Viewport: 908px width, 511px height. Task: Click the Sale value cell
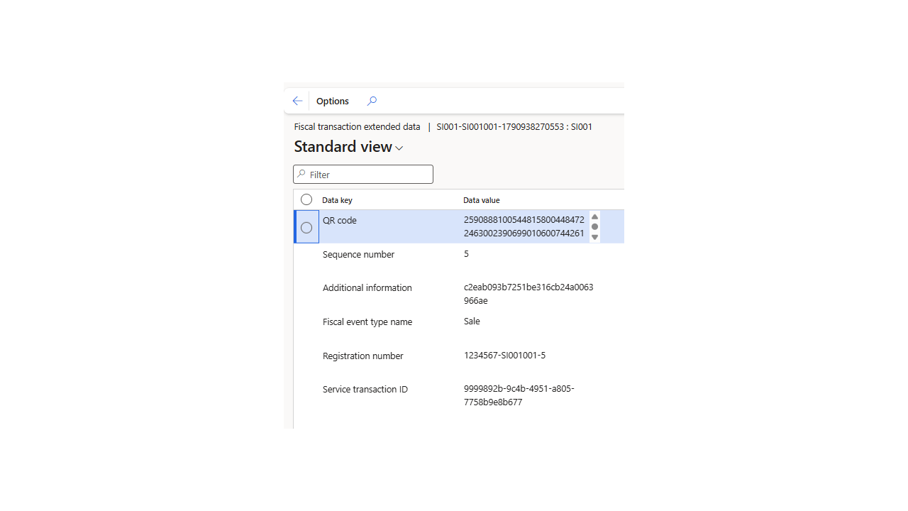pos(472,322)
